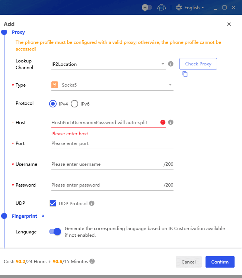Click info icon beside Host field
This screenshot has height=278, width=242.
(x=171, y=122)
